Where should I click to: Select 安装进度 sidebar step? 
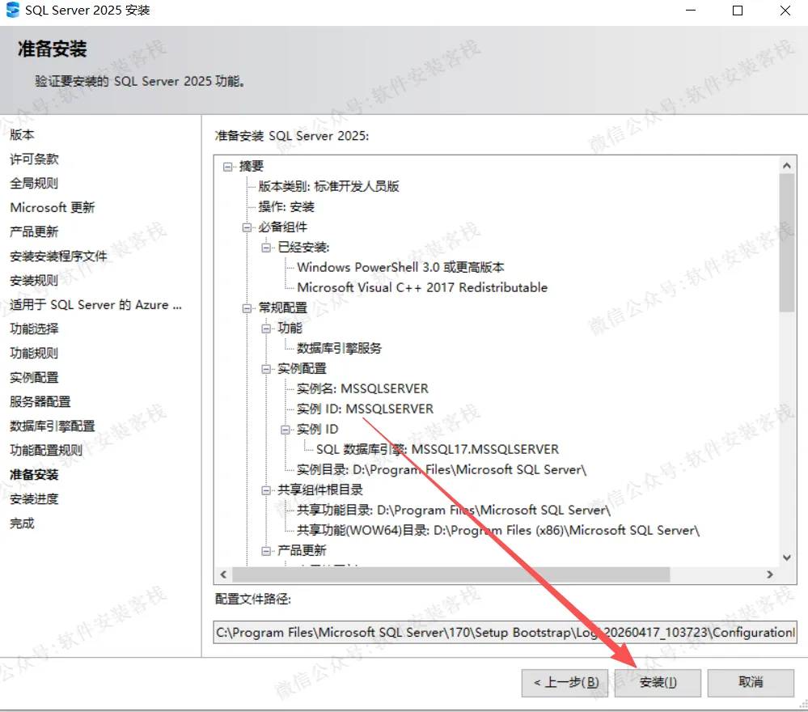pyautogui.click(x=34, y=498)
